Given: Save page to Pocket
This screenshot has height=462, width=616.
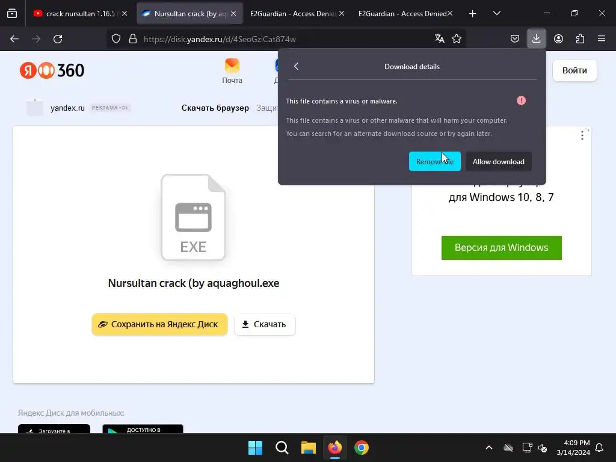Looking at the screenshot, I should coord(515,38).
